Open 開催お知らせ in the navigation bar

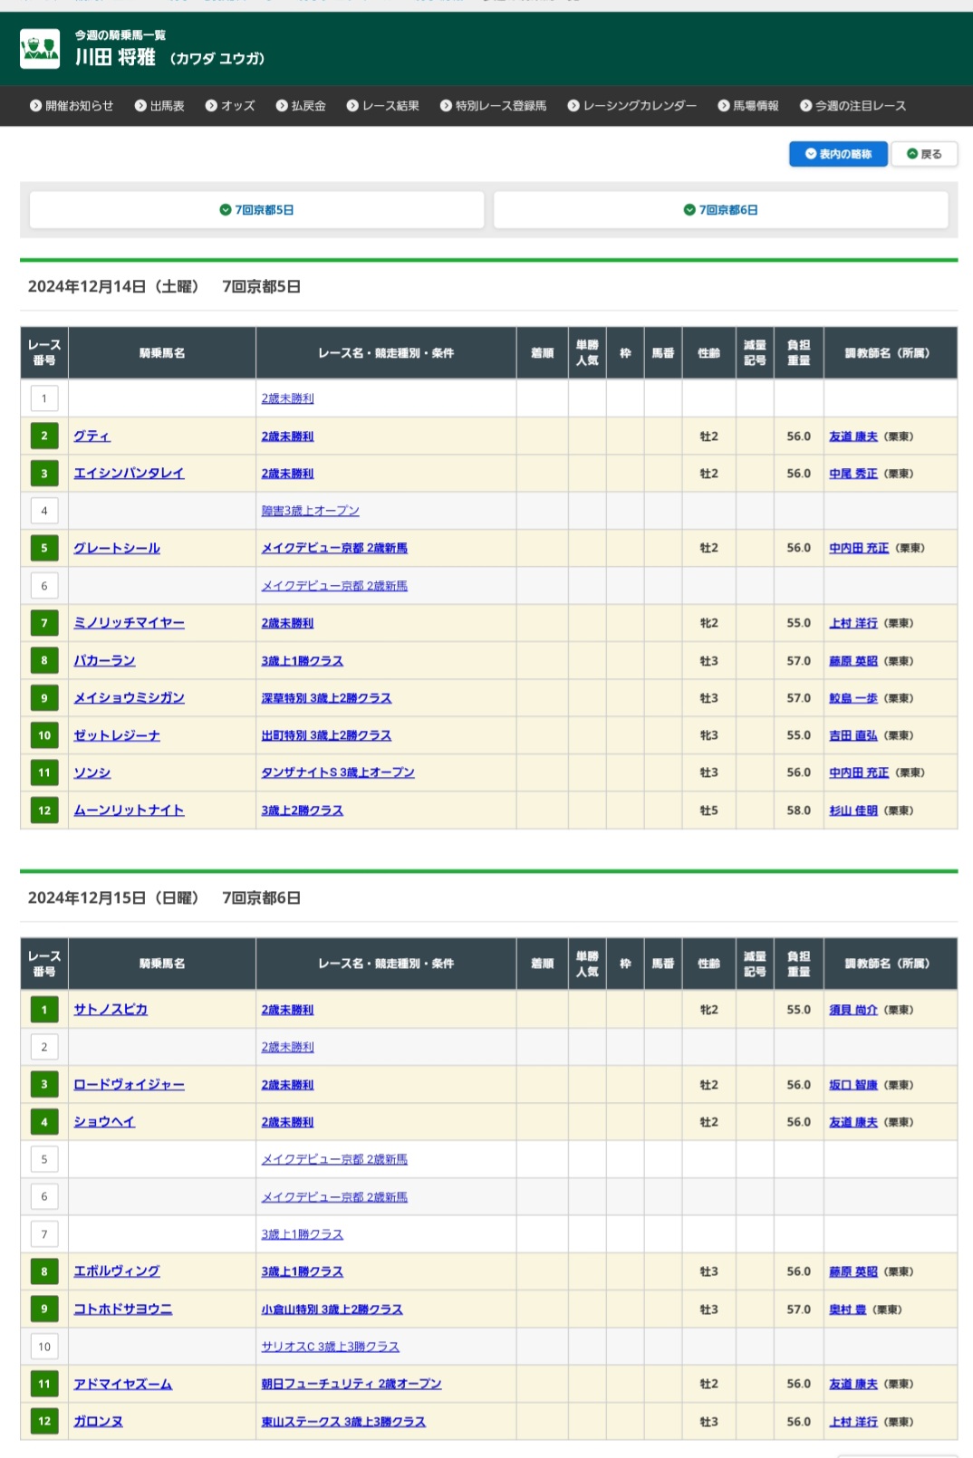point(72,106)
